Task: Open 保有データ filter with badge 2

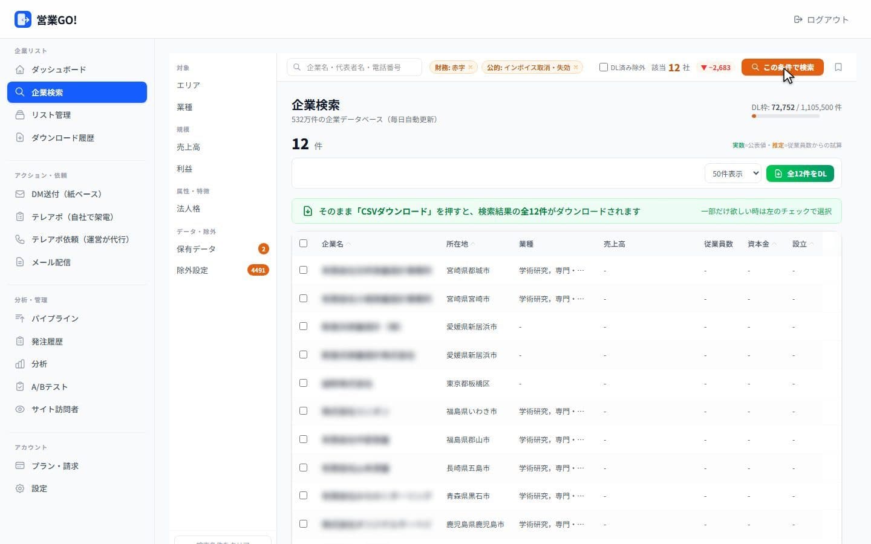Action: tap(223, 249)
